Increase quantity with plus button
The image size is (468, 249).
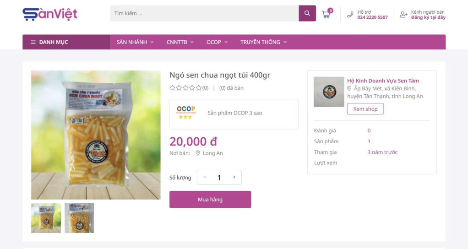pos(234,177)
